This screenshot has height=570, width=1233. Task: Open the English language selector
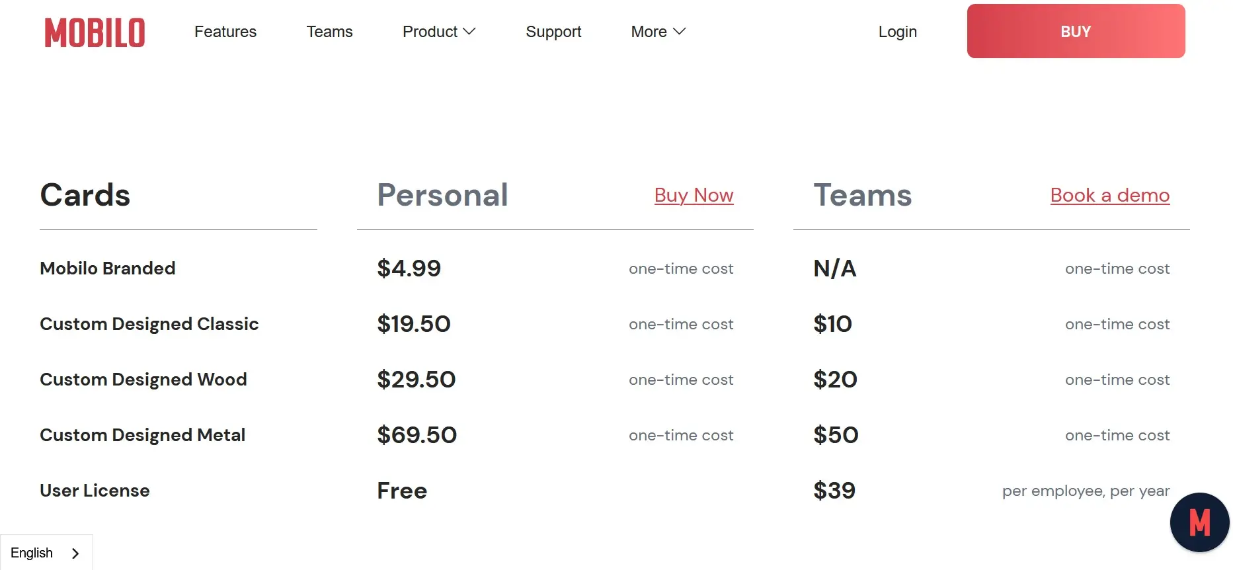click(x=45, y=553)
